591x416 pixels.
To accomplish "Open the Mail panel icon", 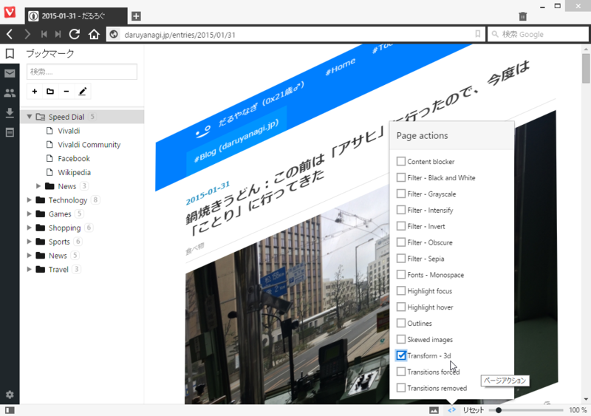I will tap(10, 73).
